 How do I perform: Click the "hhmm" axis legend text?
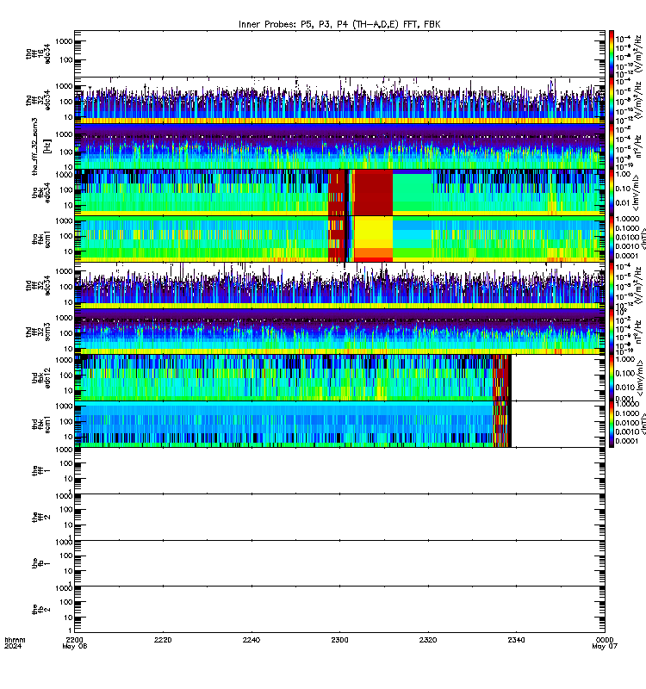[15, 640]
